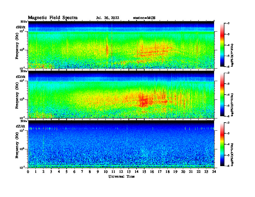255x197 pixels.
Task: Click the "Universal Time" axis title
Action: click(121, 176)
